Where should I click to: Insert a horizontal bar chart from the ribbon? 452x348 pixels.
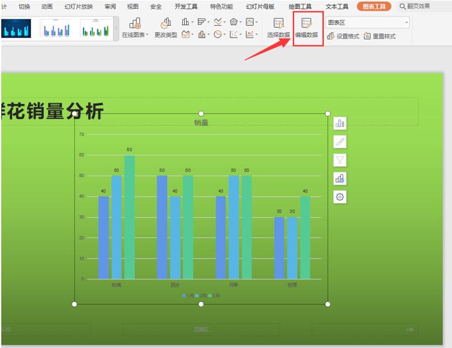[202, 21]
